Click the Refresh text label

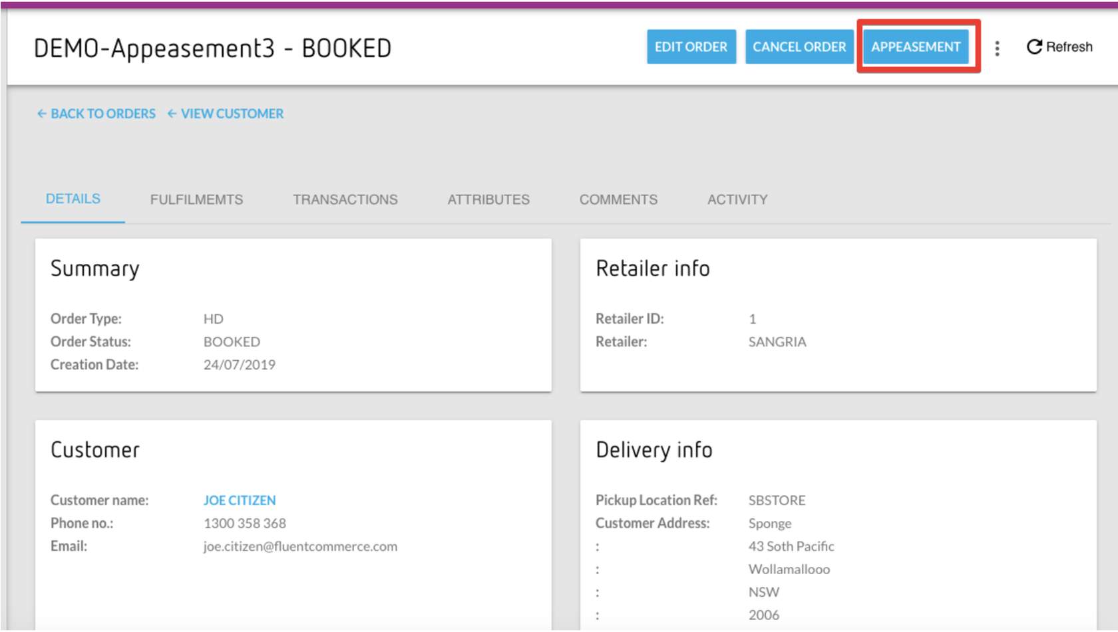tap(1069, 47)
